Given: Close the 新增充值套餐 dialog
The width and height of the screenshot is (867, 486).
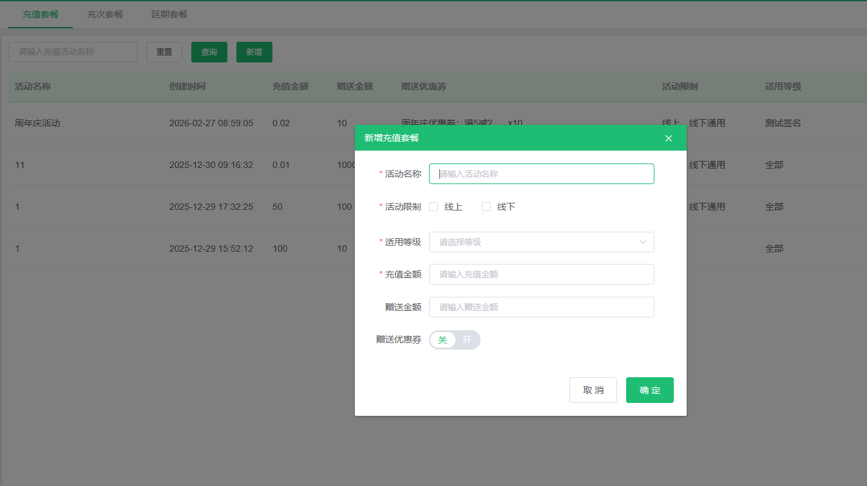Looking at the screenshot, I should tap(668, 138).
